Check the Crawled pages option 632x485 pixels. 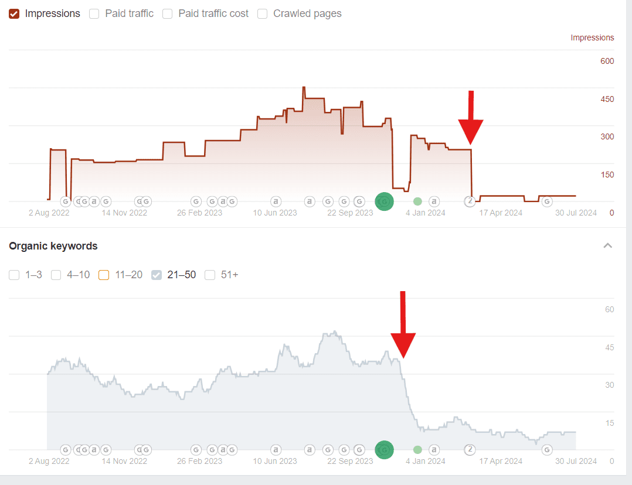click(262, 13)
